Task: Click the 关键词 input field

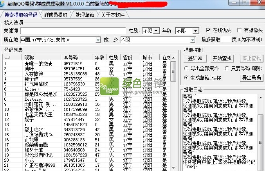Action: tap(73, 31)
